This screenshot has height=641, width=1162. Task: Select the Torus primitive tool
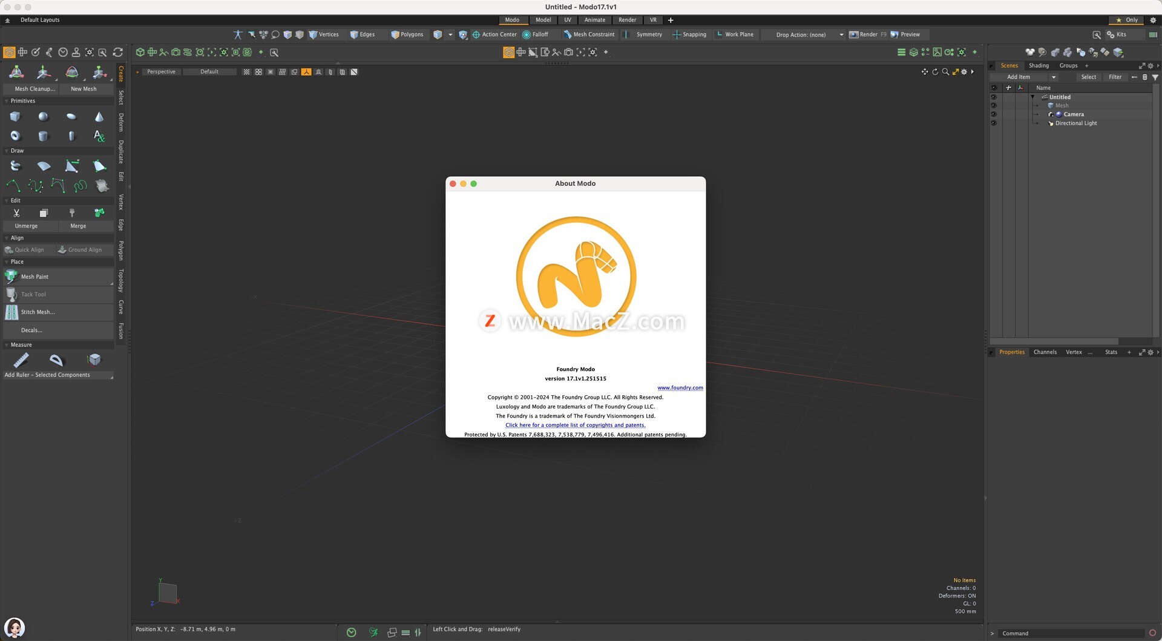[15, 136]
